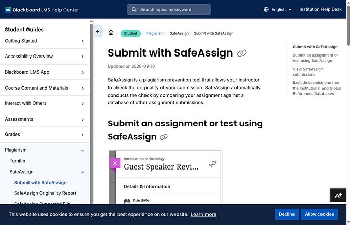Jump to View SafeAssign submissions outline link

(x=308, y=72)
